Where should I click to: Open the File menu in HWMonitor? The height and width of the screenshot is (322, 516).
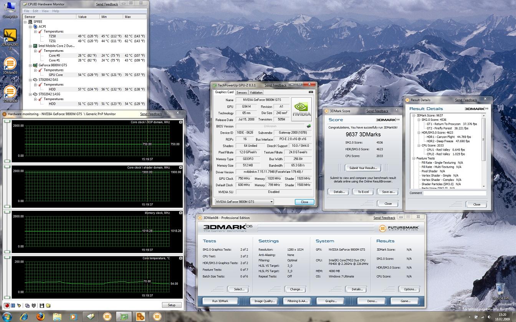(x=27, y=11)
